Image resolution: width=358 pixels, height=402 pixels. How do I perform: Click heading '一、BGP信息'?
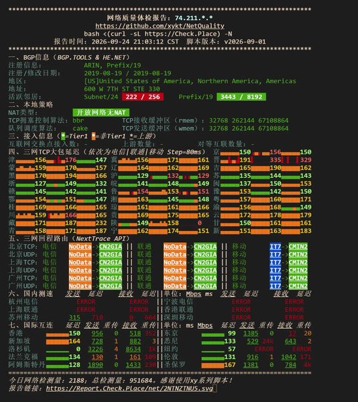[29, 58]
